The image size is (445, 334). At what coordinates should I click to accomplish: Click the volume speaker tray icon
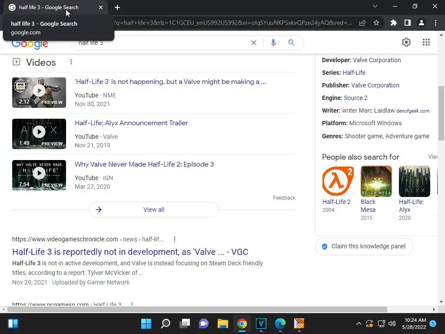point(392,324)
